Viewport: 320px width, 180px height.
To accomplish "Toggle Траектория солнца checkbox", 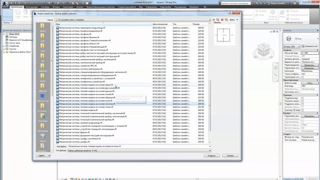I will (302, 77).
